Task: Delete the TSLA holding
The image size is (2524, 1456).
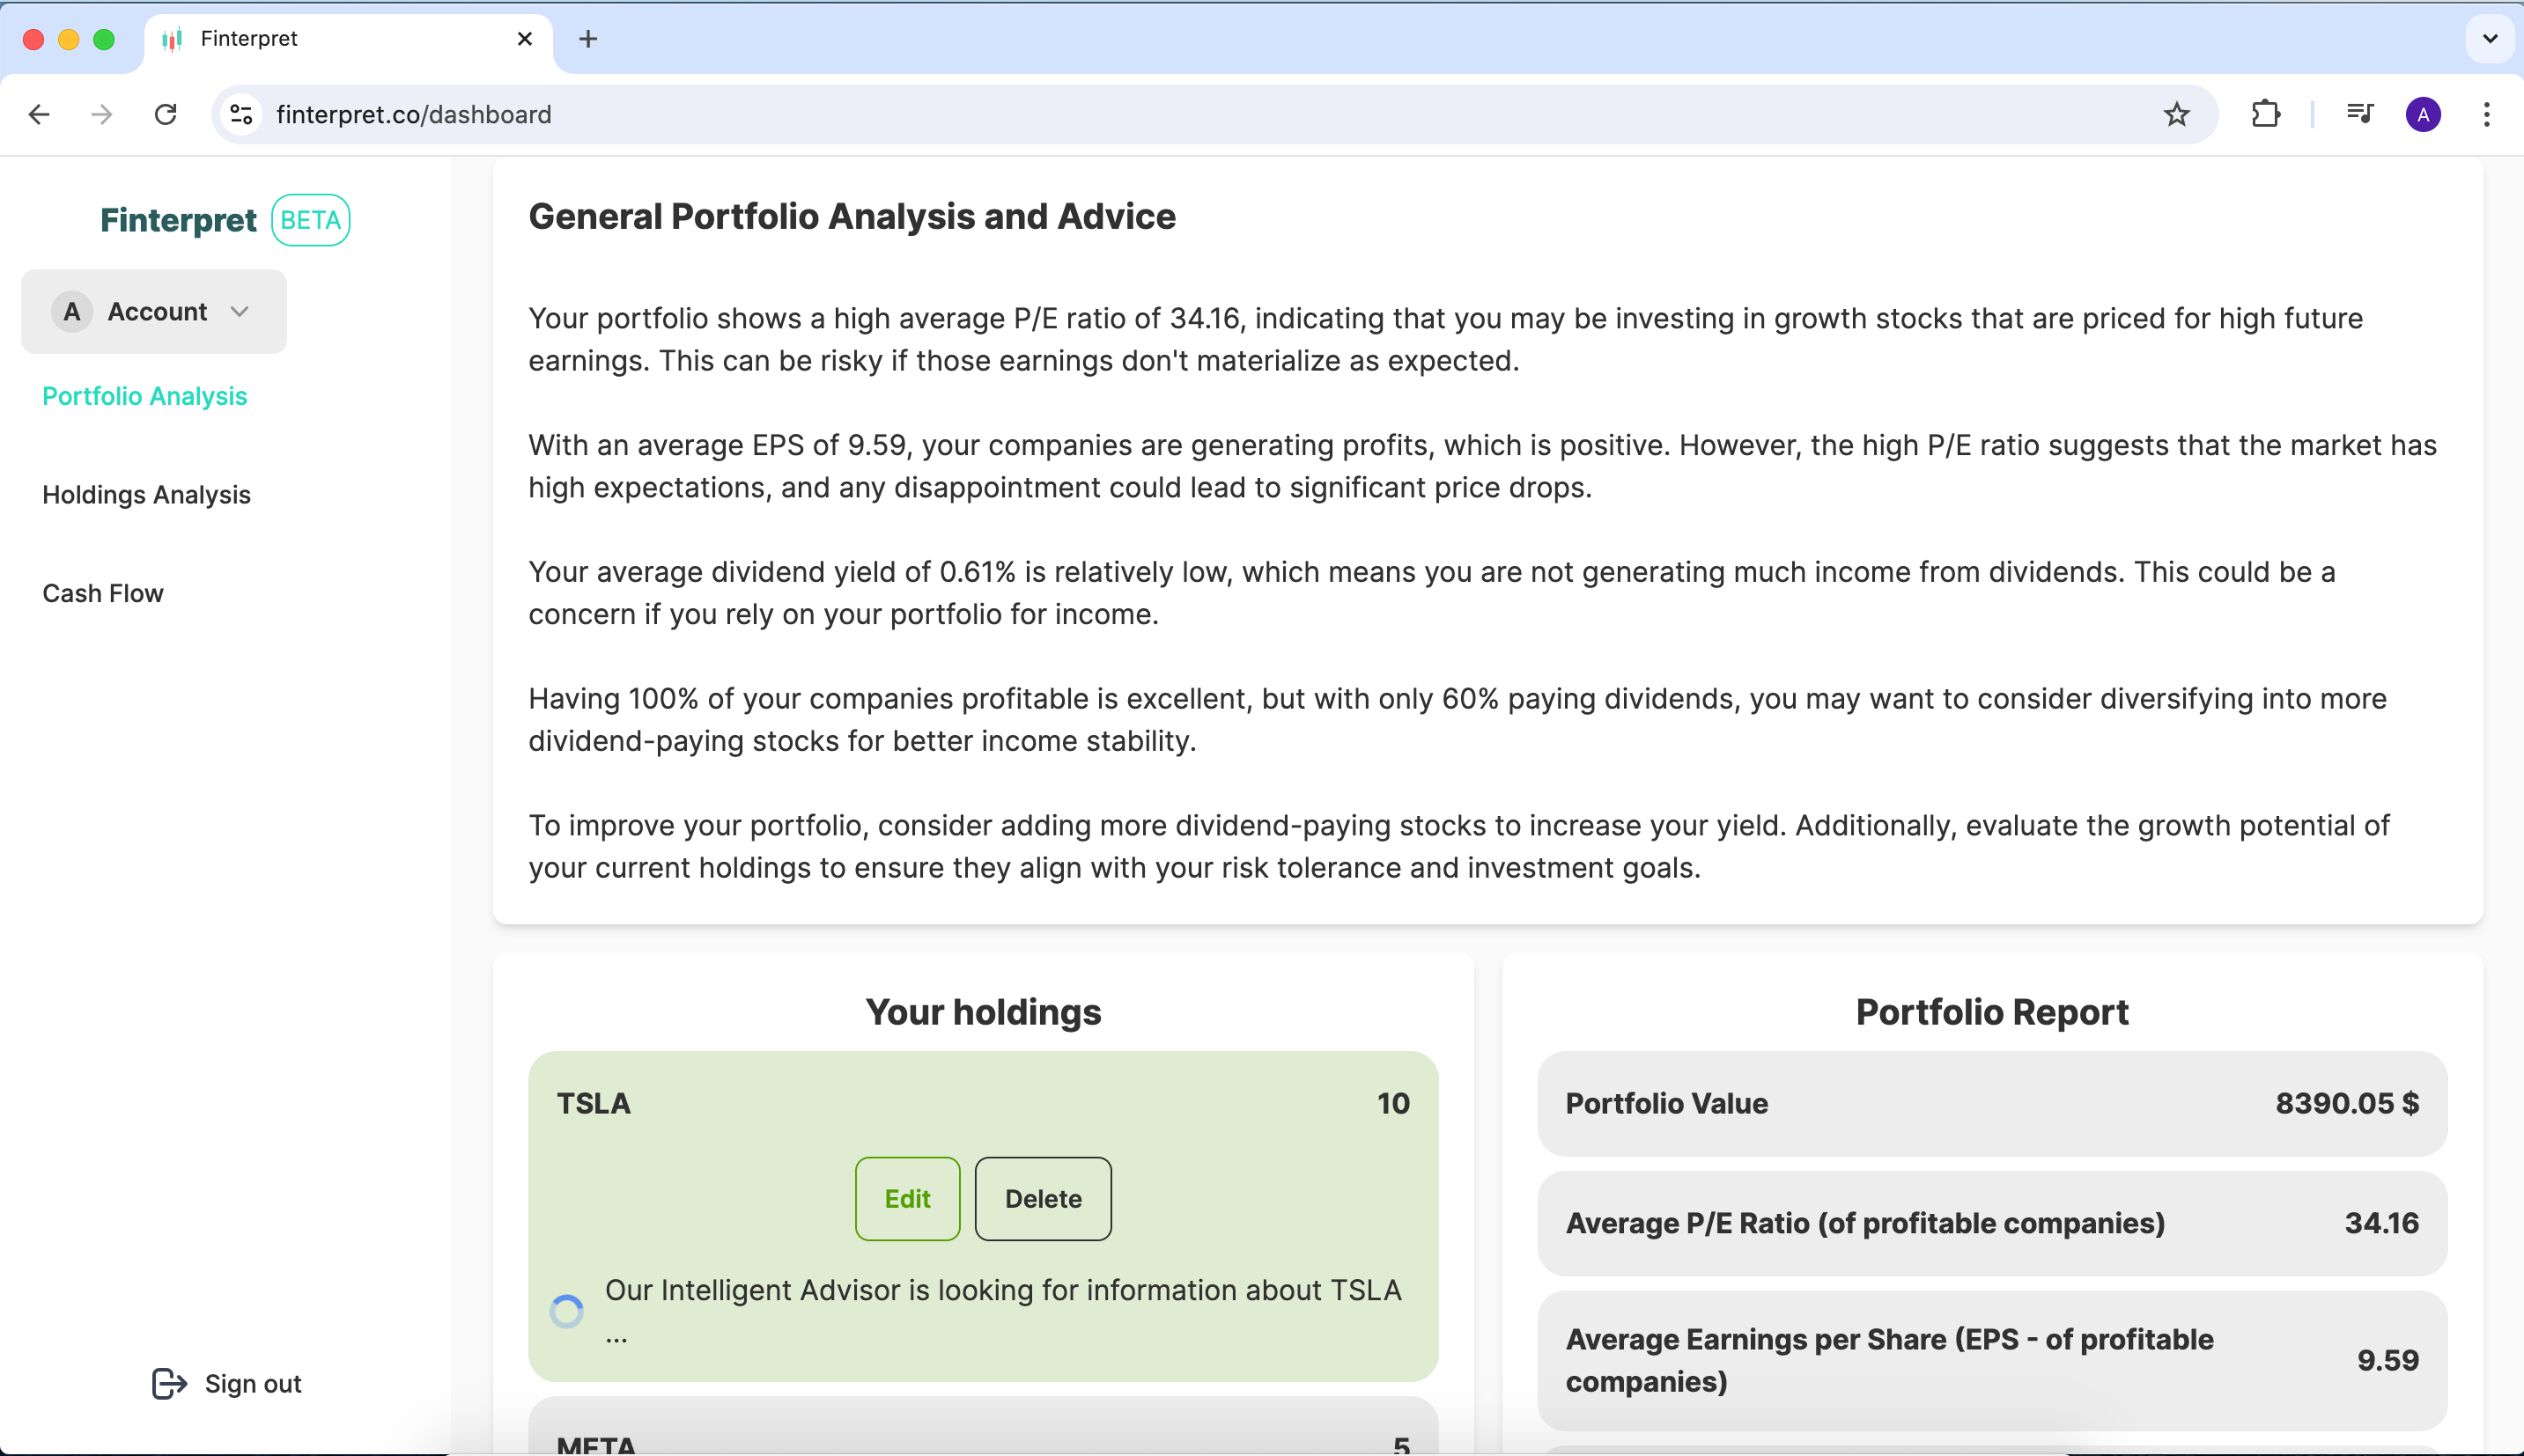Action: coord(1043,1199)
